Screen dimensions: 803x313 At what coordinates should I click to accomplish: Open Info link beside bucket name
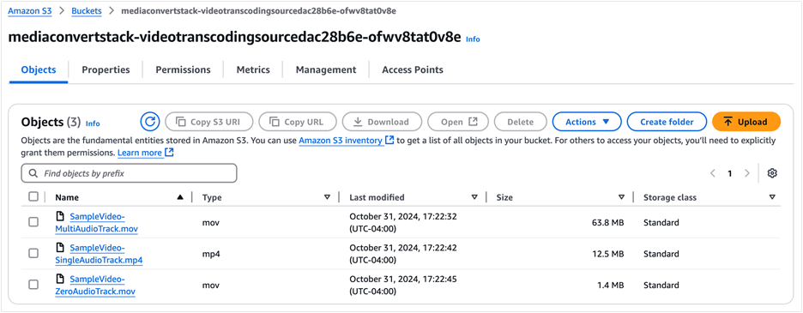473,39
